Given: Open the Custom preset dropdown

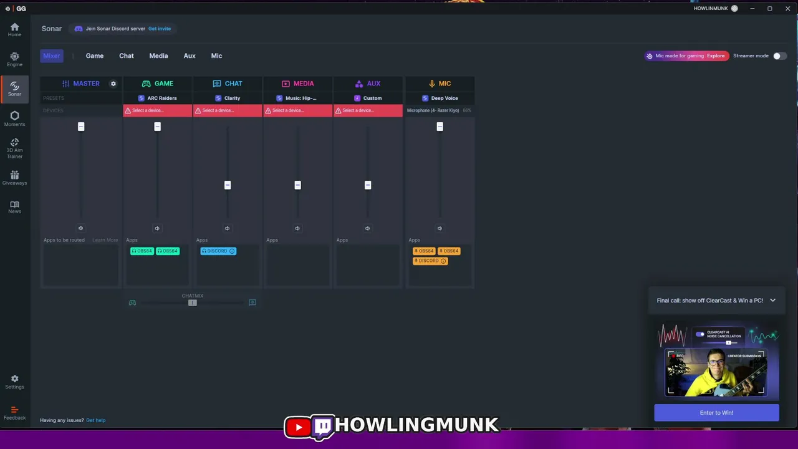Looking at the screenshot, I should coord(368,98).
